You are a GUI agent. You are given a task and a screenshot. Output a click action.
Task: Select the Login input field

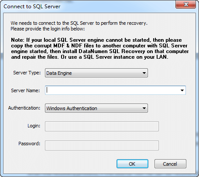click(102, 127)
